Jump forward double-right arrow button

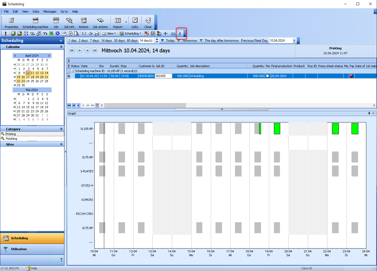point(95,50)
